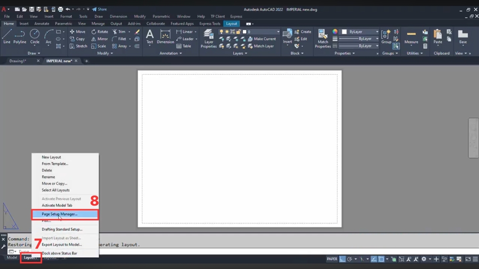The width and height of the screenshot is (479, 269).
Task: Select the Line tool
Action: pos(7,36)
